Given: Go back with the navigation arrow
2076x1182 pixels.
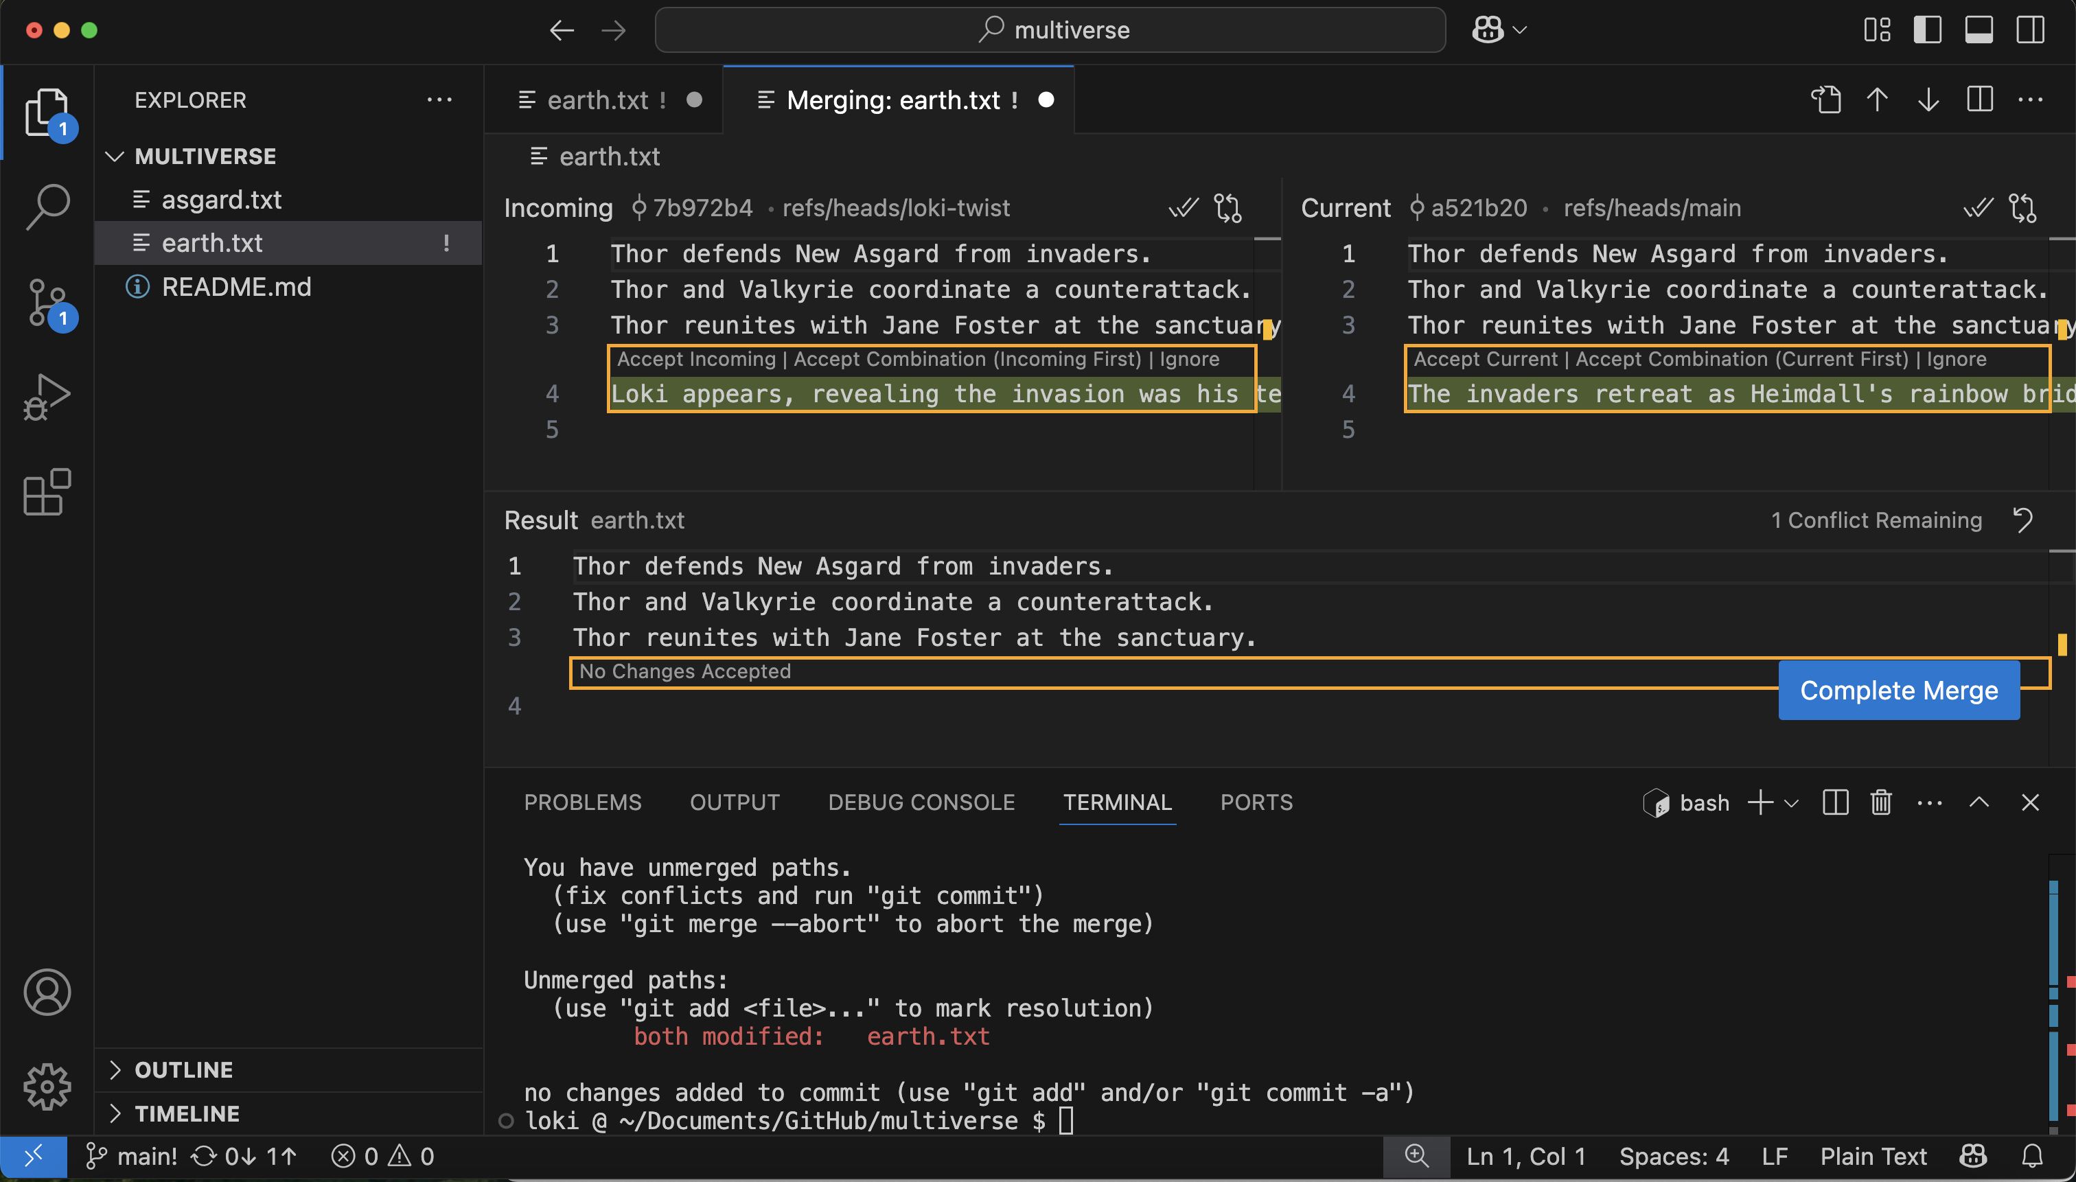Looking at the screenshot, I should [562, 31].
